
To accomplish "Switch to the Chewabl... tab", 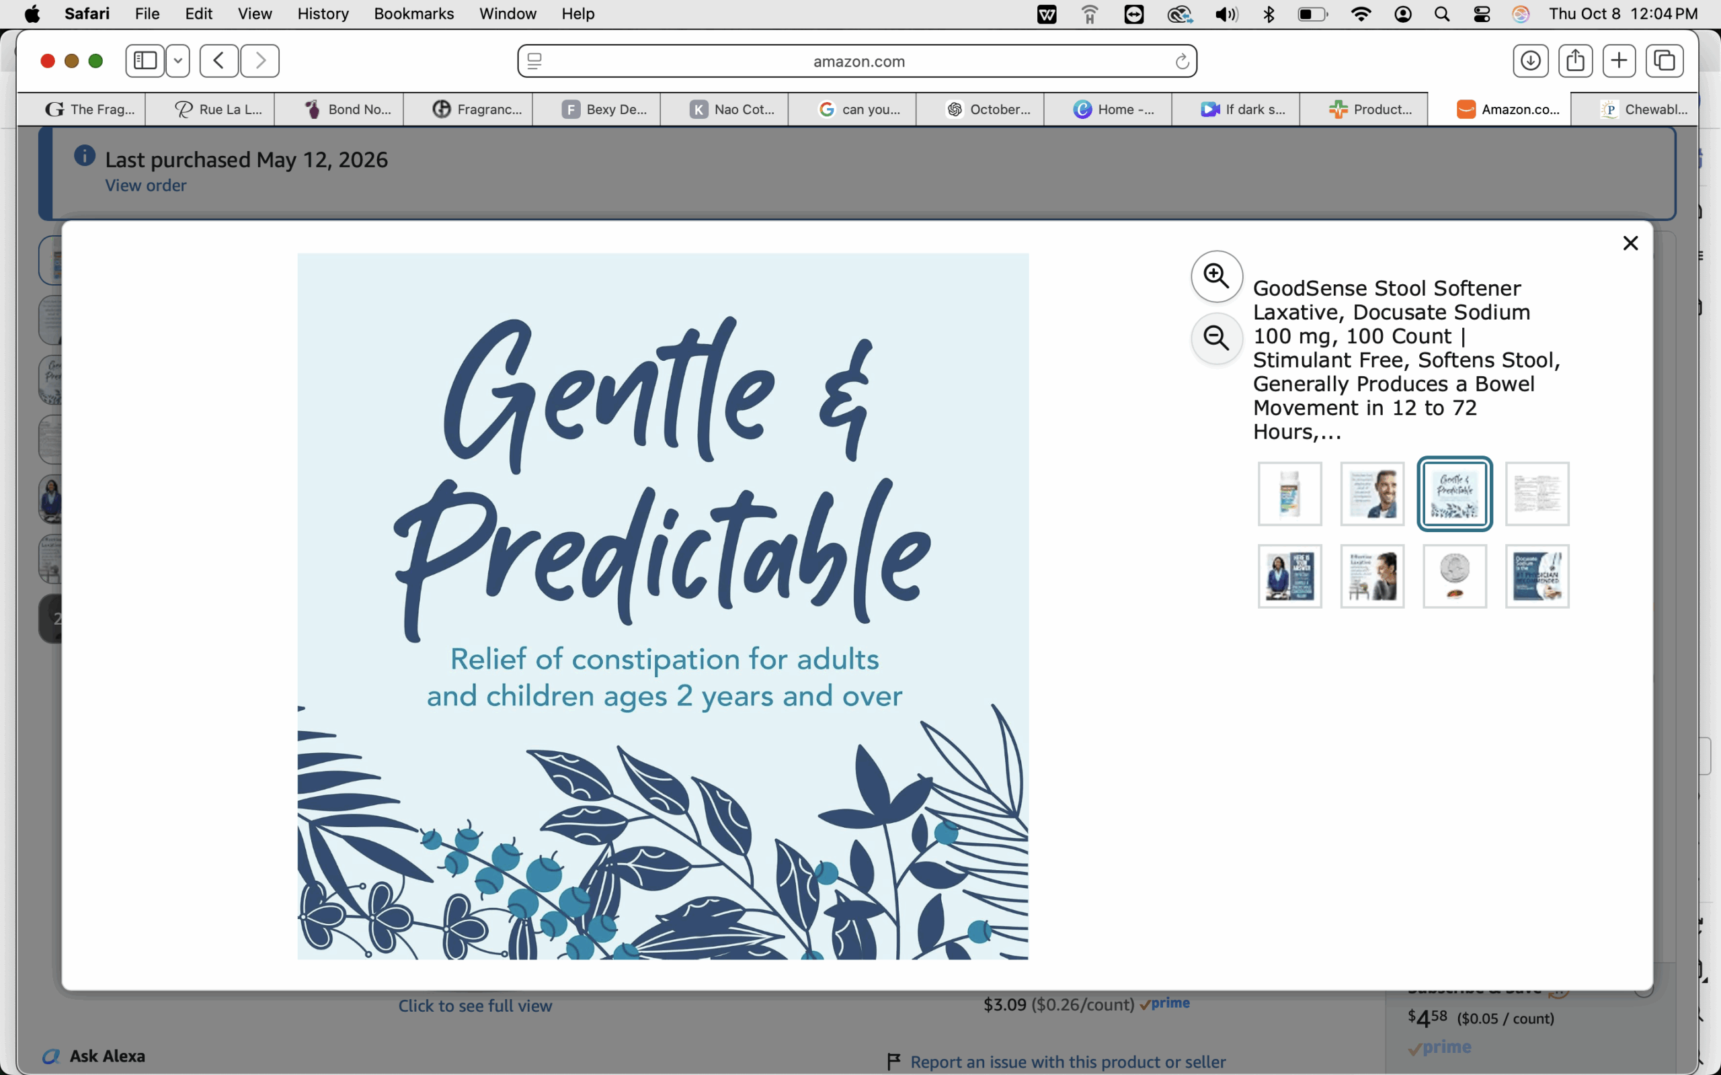I will [1634, 109].
